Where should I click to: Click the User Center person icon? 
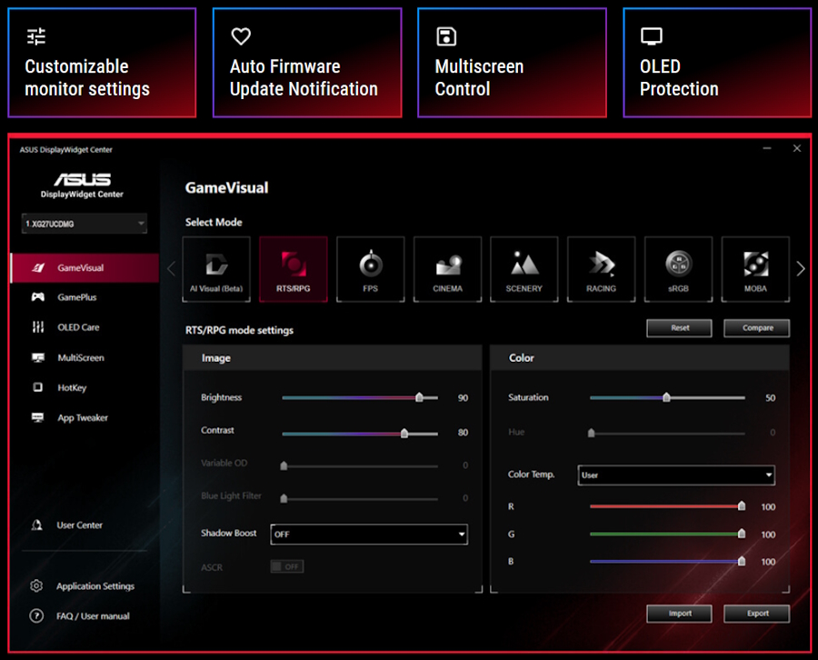click(x=36, y=525)
